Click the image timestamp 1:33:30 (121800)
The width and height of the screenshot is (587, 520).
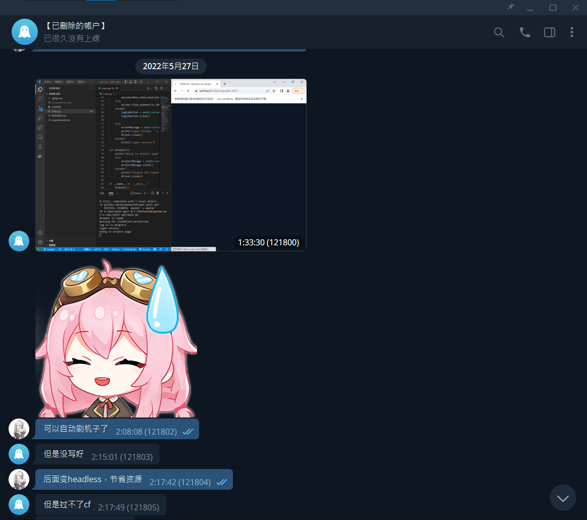click(x=268, y=242)
